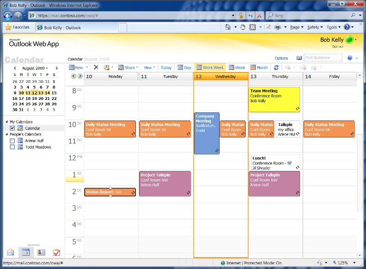Screen dimensions: 366x269
Task: Check Todd Meadows' calendar
Action: pos(12,147)
